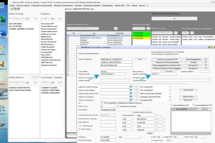The width and height of the screenshot is (215, 143).
Task: Add a Marchés entreprises lot with + button
Action: tap(83, 28)
